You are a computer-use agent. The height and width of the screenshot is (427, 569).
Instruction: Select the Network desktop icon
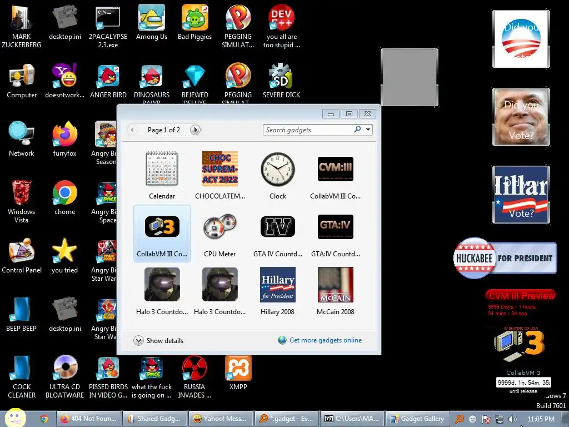[x=22, y=139]
